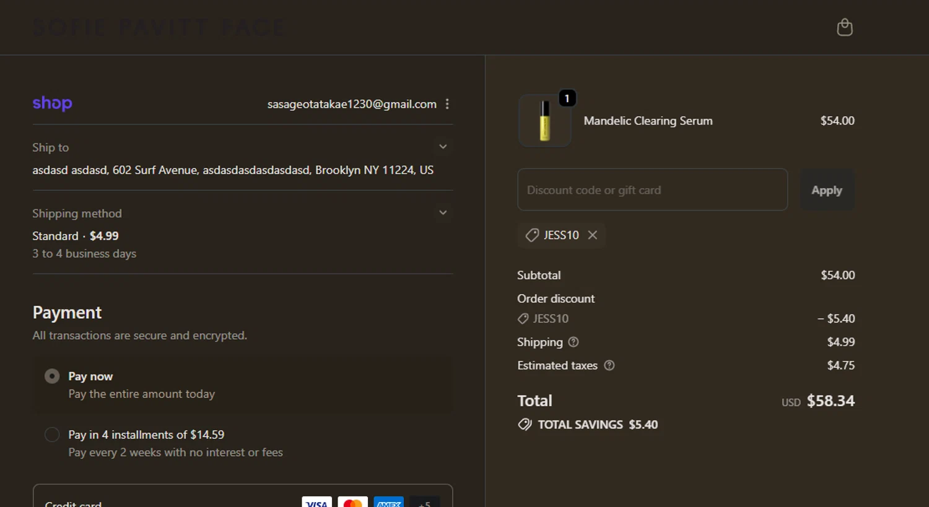
Task: Select Pay in 4 installments option
Action: point(52,435)
